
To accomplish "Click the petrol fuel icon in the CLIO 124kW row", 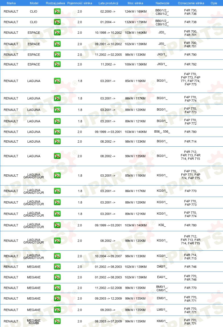I will (x=57, y=11).
